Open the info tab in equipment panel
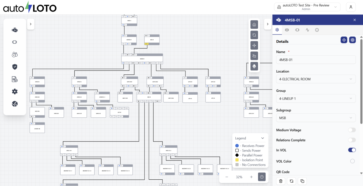This screenshot has height=186, width=363. point(317,30)
